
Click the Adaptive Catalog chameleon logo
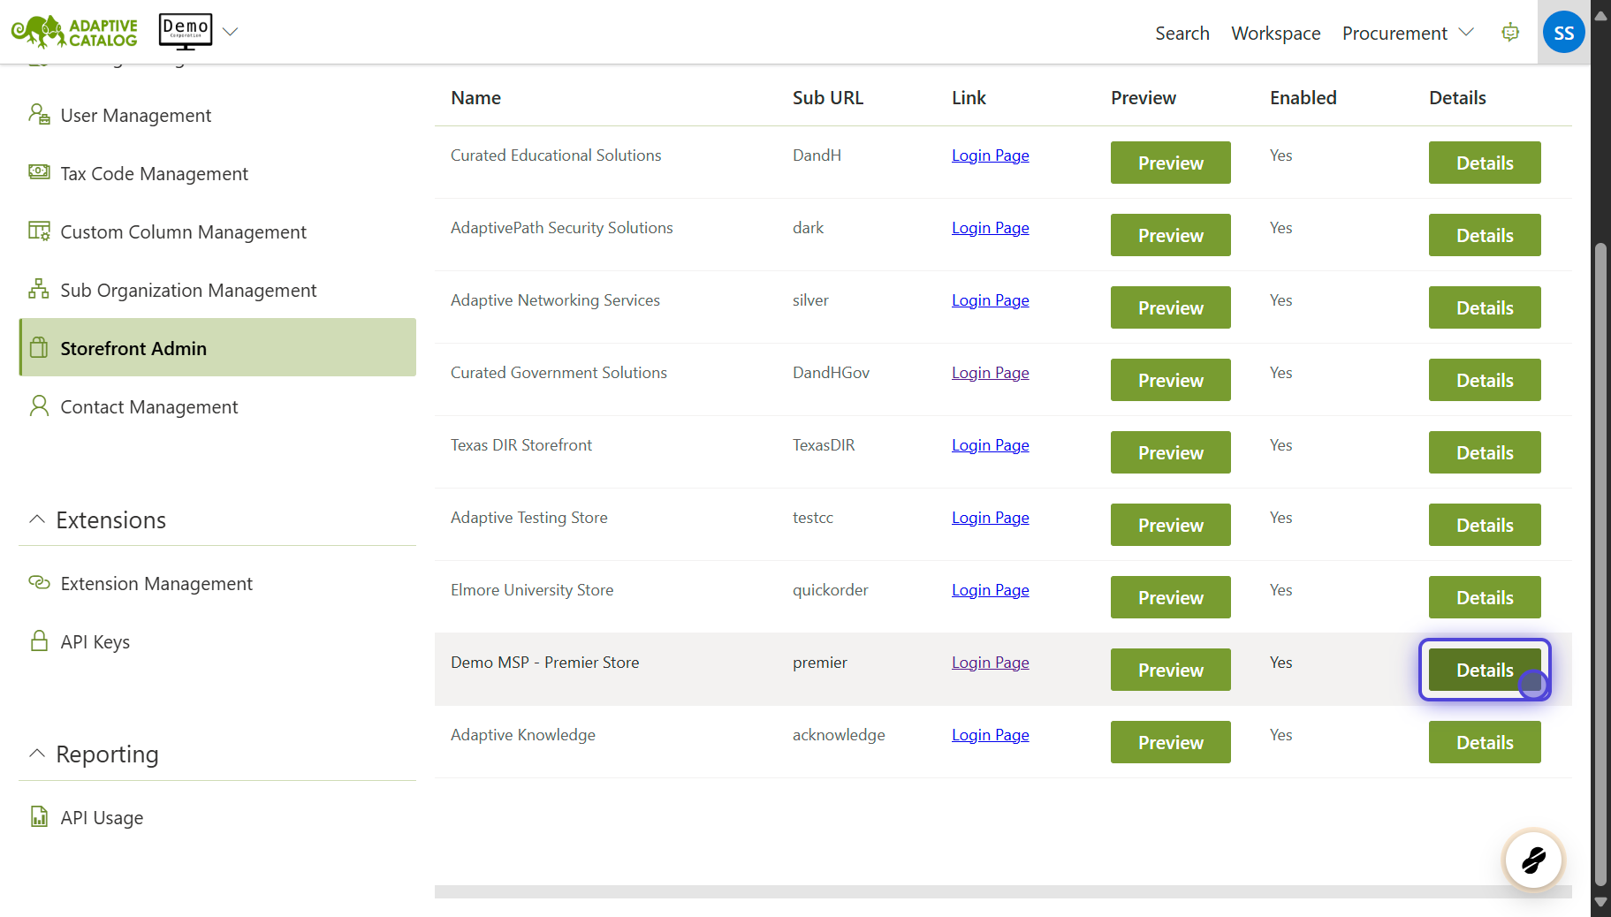74,32
